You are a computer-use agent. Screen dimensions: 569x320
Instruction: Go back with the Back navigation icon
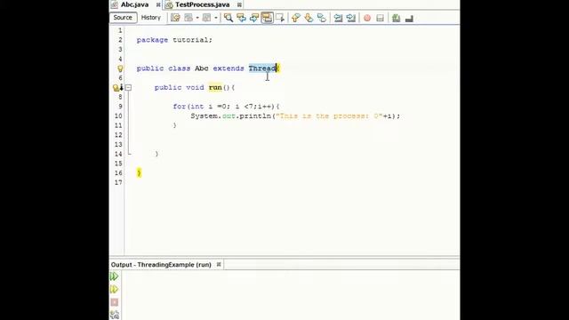coord(188,18)
